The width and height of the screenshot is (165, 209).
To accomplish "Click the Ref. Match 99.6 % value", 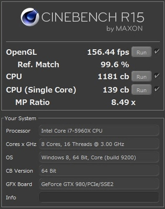I will [115, 64].
